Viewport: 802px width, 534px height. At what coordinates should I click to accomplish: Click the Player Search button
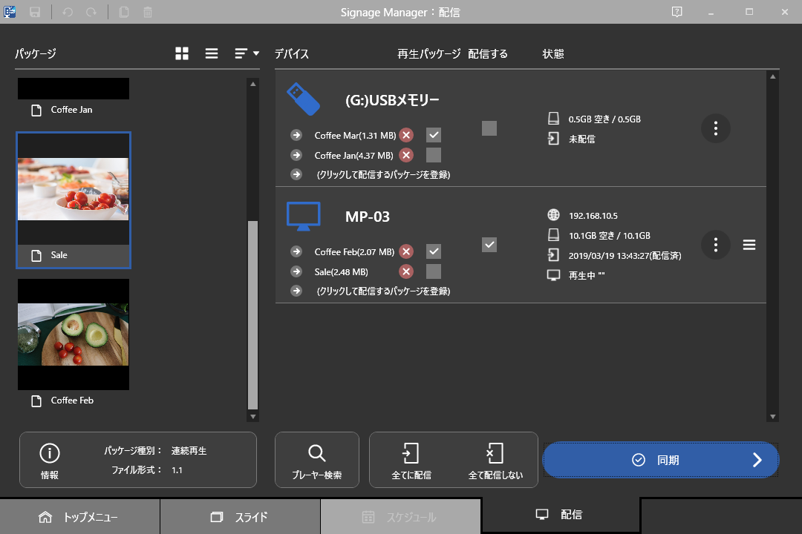pyautogui.click(x=317, y=461)
